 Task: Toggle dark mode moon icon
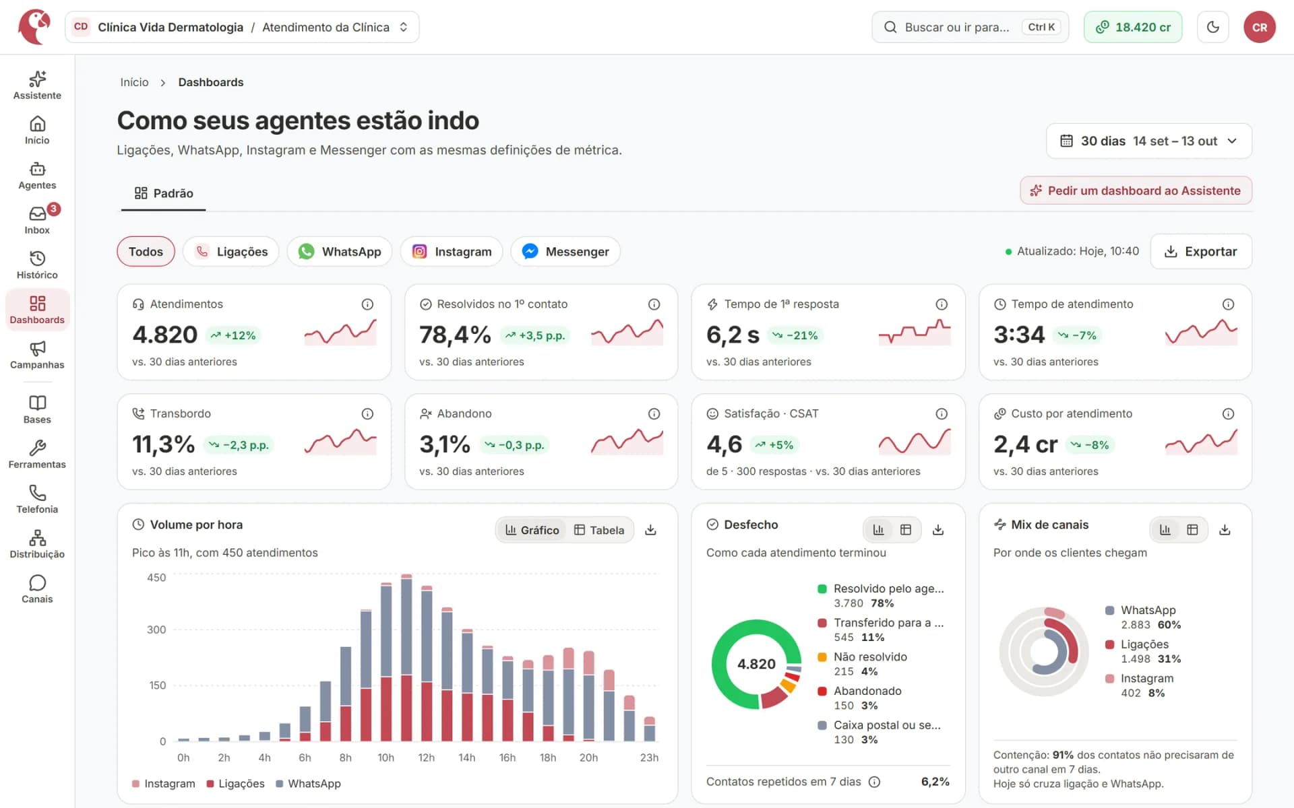click(x=1213, y=27)
